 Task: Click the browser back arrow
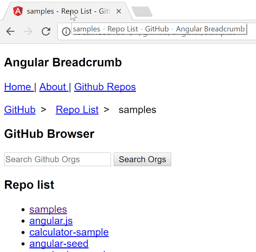[11, 31]
